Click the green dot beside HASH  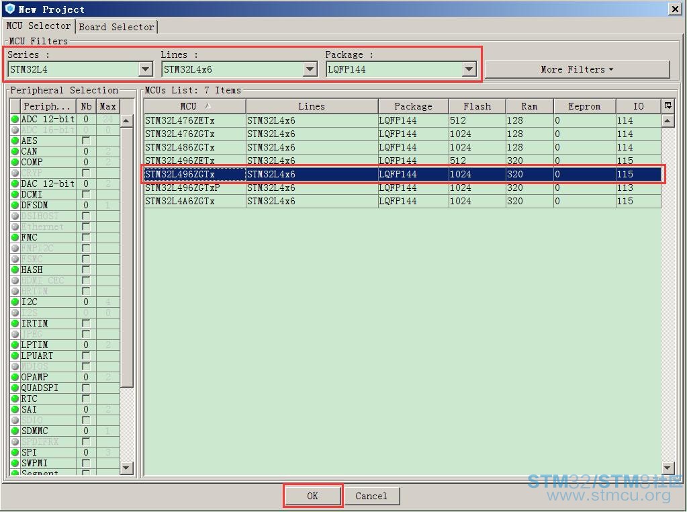coord(15,269)
